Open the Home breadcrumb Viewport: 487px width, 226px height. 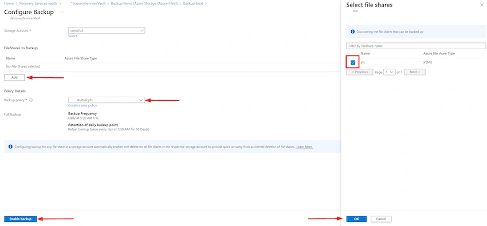(x=9, y=3)
